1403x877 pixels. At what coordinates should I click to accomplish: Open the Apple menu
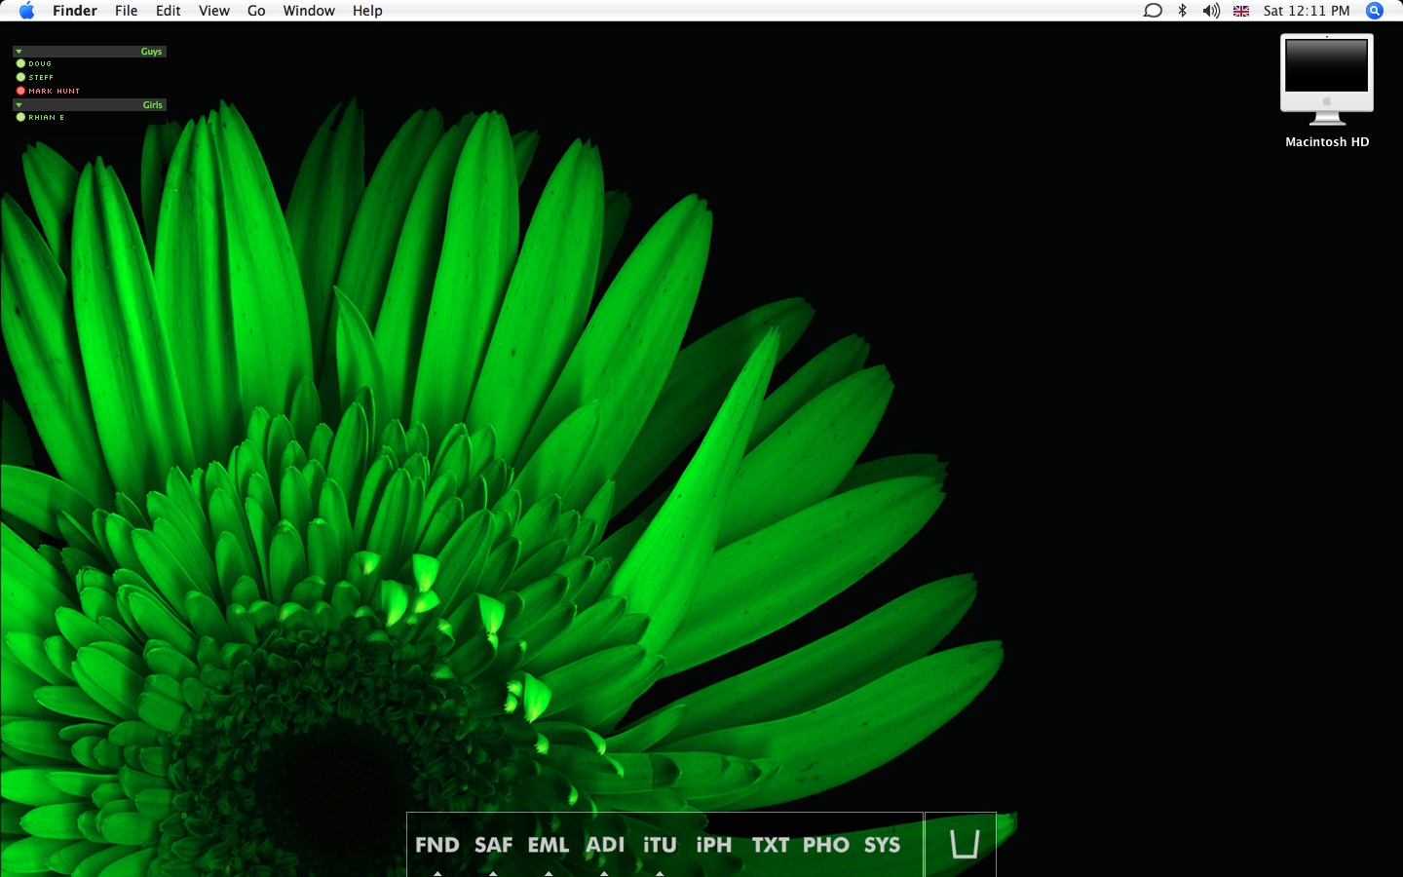point(26,11)
